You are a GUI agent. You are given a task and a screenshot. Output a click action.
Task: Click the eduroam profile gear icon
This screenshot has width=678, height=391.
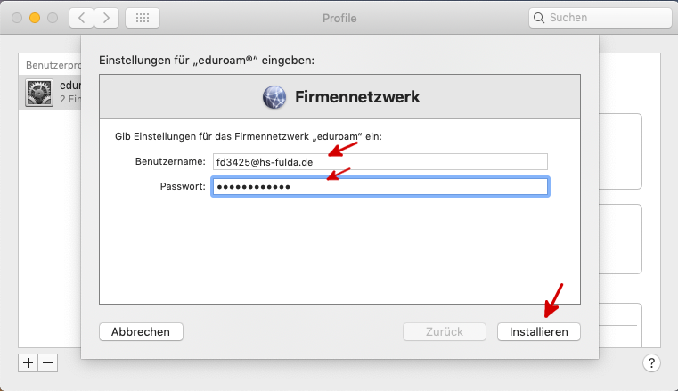(40, 93)
